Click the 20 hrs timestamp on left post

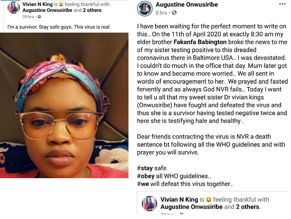tap(28, 17)
